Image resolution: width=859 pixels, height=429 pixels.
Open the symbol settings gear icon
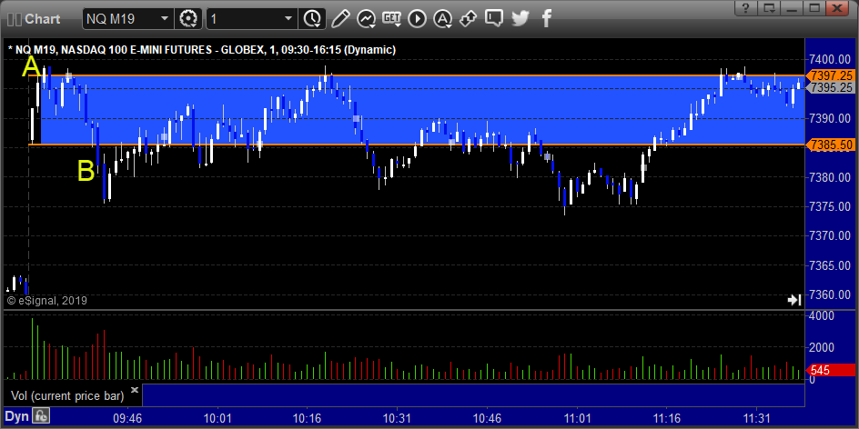pos(187,18)
